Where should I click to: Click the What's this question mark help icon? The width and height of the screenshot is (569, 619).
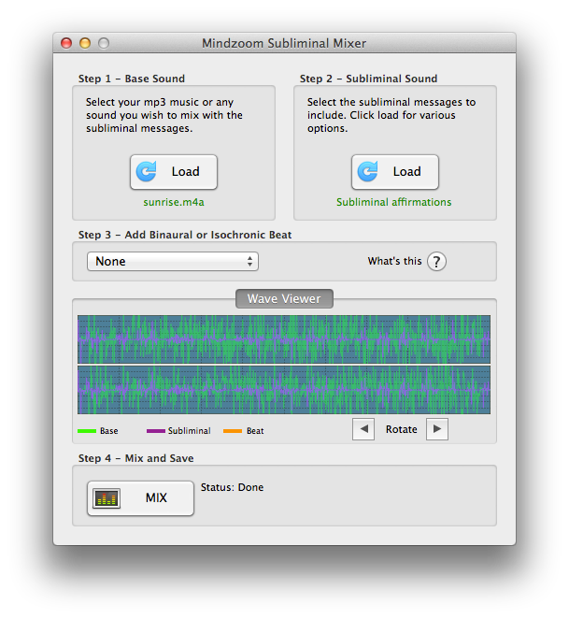point(436,262)
